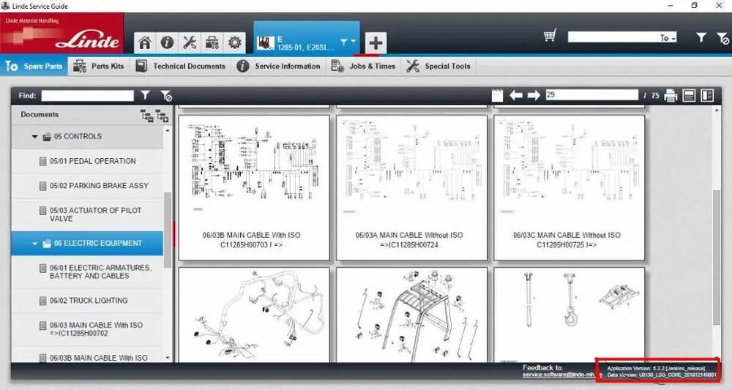
Task: Go to previous page arrow
Action: pos(516,95)
